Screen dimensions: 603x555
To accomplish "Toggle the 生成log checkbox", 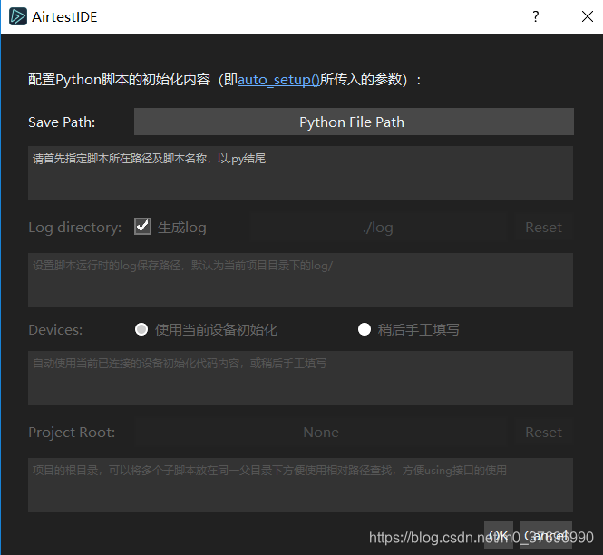I will tap(142, 227).
